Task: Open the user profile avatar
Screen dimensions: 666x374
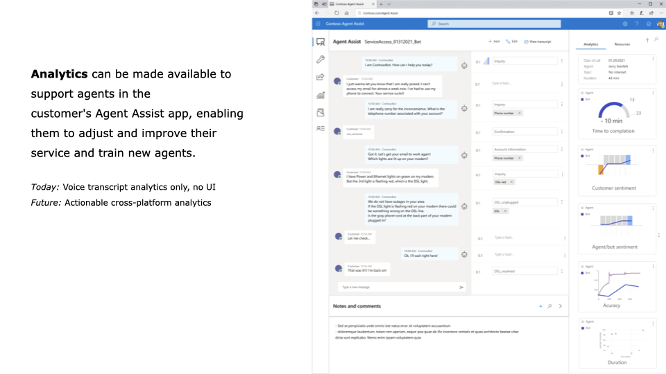Action: pos(660,24)
